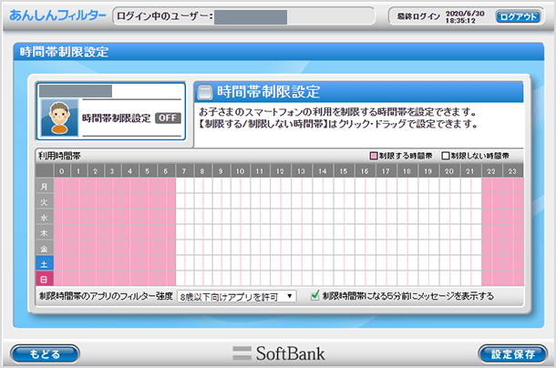Click the ログアウト button
The width and height of the screenshot is (556, 368).
[518, 16]
